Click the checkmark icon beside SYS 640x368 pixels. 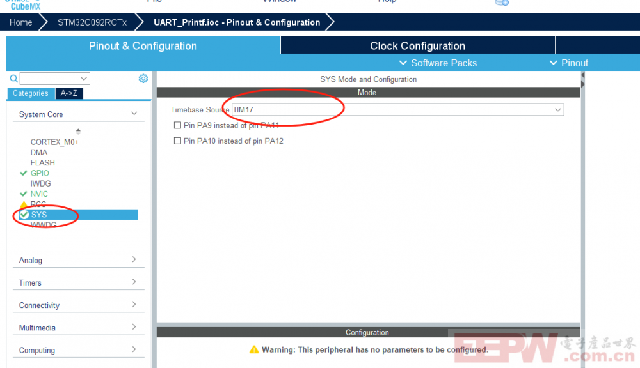[x=24, y=215]
